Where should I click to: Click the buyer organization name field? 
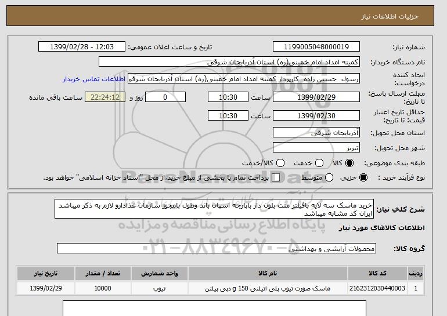coord(229,62)
